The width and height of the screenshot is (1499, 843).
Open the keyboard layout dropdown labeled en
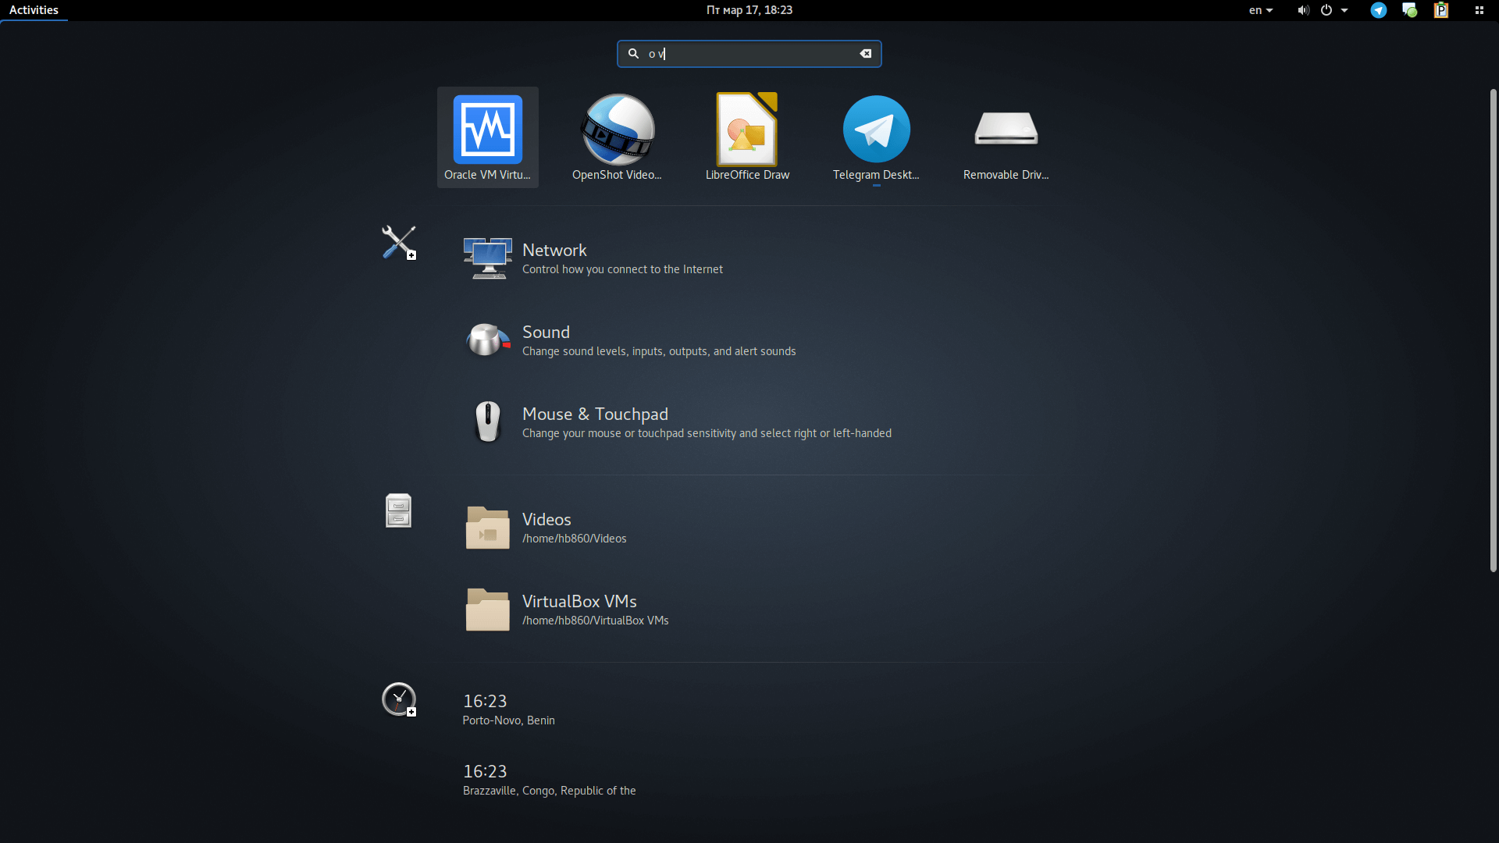click(1260, 10)
